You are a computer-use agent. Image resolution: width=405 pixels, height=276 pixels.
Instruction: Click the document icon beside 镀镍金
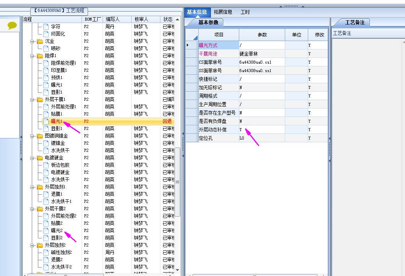tap(46, 143)
